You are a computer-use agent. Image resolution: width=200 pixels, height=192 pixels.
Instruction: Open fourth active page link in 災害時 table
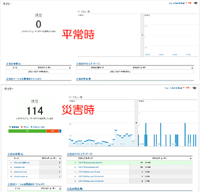coord(91,176)
